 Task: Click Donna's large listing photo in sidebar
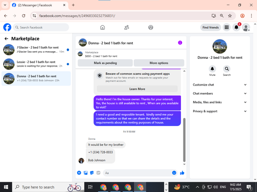pos(219,47)
